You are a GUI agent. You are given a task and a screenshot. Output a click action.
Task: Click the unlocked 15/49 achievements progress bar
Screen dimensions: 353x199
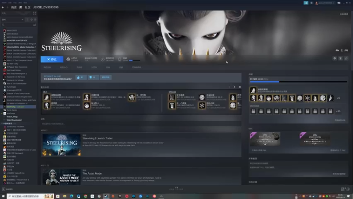(299, 82)
